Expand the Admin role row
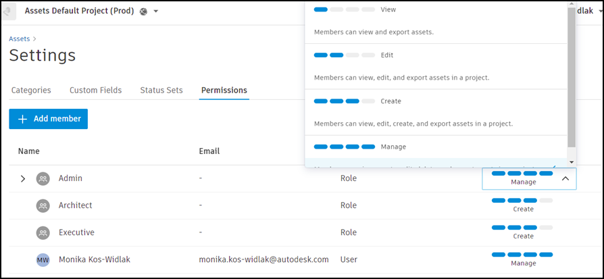Screen dimensions: 604x279 pos(22,178)
